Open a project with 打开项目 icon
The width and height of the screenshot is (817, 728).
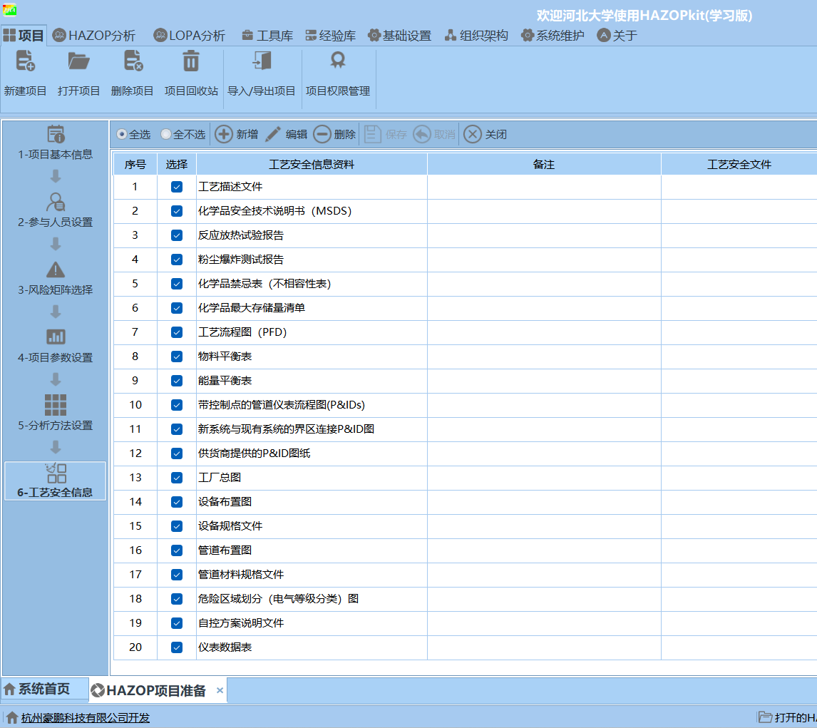coord(78,61)
